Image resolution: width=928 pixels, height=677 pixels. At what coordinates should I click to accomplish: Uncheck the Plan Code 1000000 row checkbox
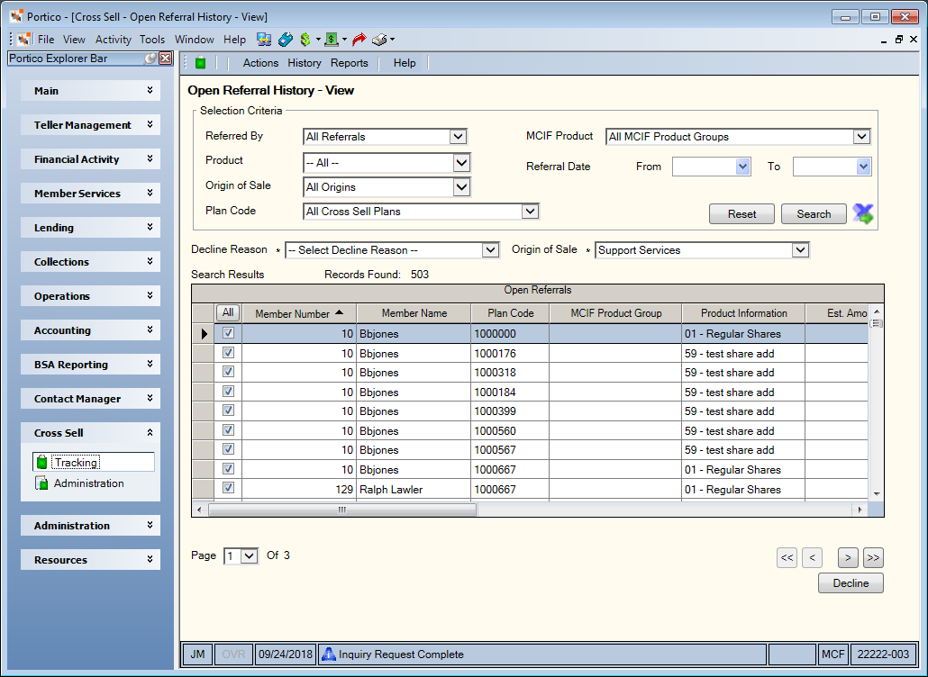[x=228, y=333]
